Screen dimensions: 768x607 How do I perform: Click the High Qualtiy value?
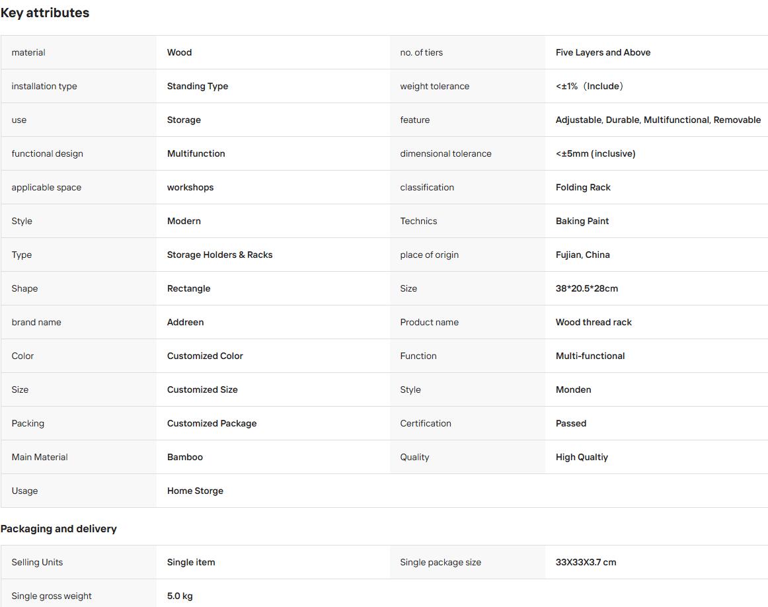[x=582, y=457]
